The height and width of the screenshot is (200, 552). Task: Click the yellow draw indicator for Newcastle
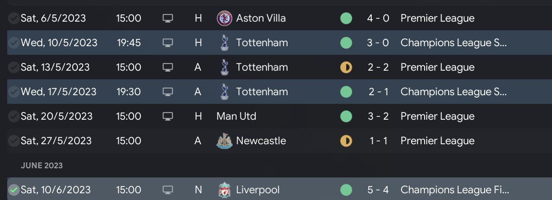coord(346,141)
